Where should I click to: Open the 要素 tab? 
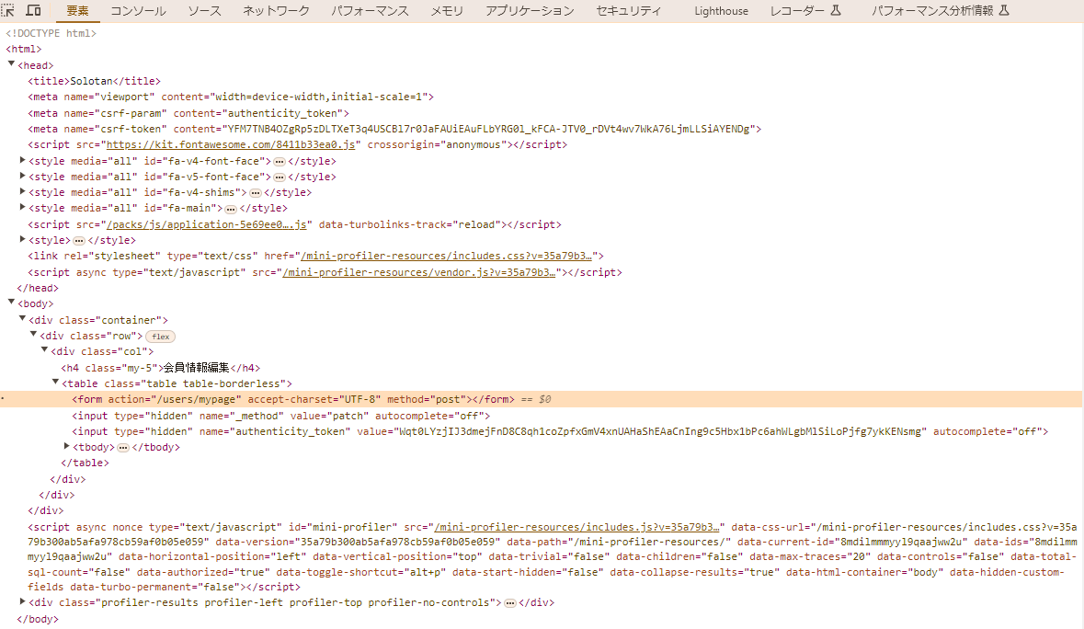pyautogui.click(x=77, y=11)
